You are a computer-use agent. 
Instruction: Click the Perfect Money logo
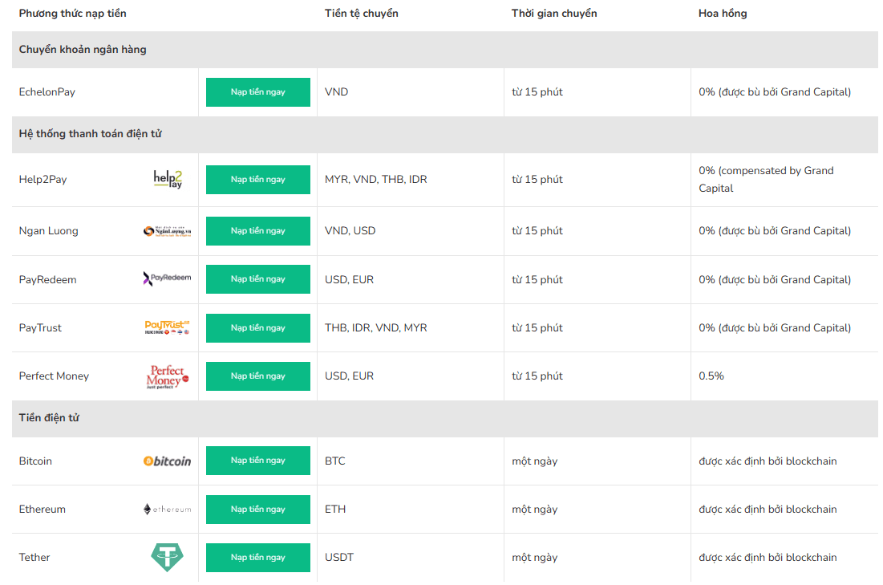(x=168, y=376)
